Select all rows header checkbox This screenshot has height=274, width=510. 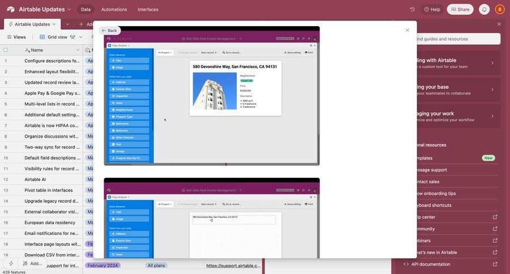6,50
